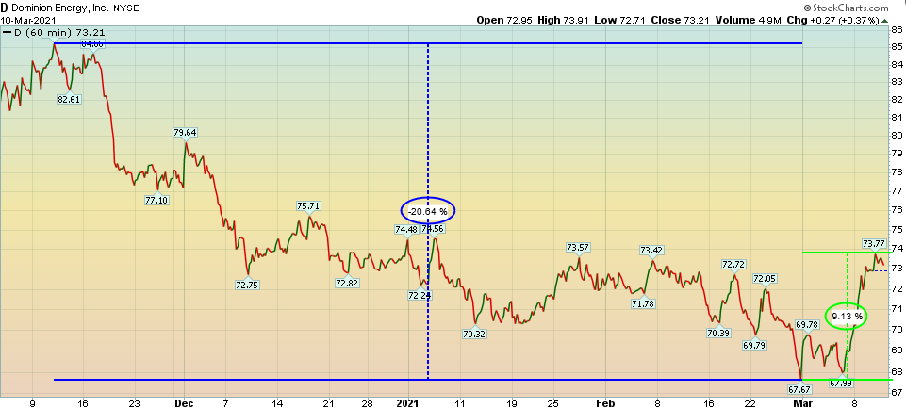Click the 79.64 peak label

185,132
